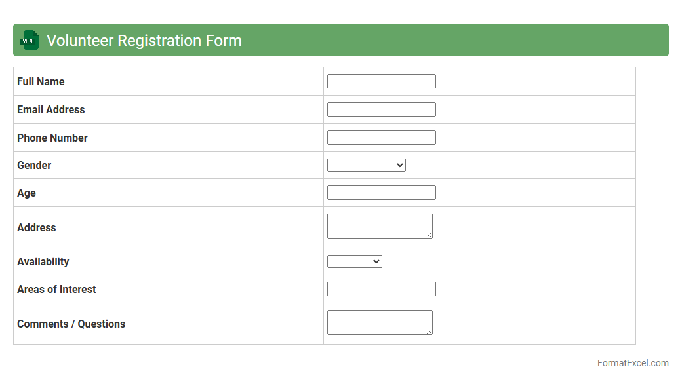Image resolution: width=682 pixels, height=382 pixels.
Task: Click the resize grip on the Comments text area
Action: click(x=430, y=332)
